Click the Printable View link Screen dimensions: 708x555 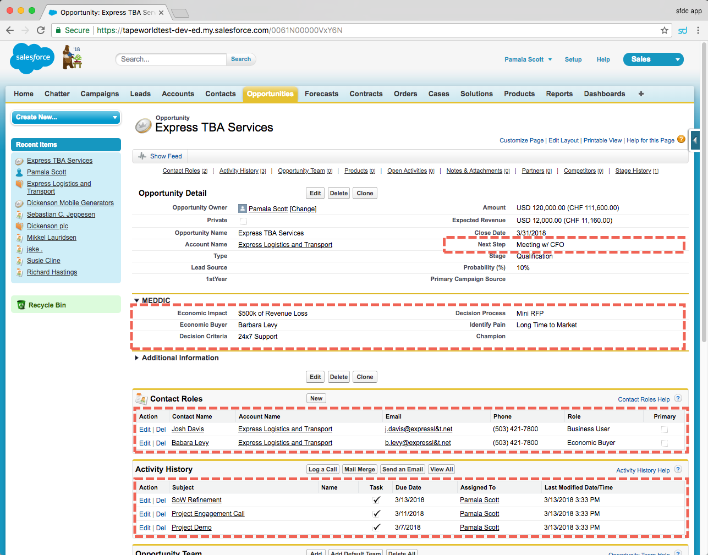pyautogui.click(x=602, y=141)
